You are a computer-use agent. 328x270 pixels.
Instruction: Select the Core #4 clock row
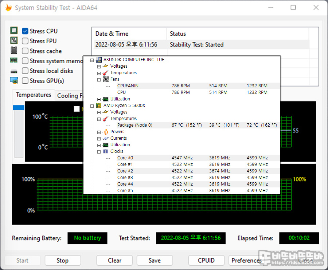tap(198, 184)
